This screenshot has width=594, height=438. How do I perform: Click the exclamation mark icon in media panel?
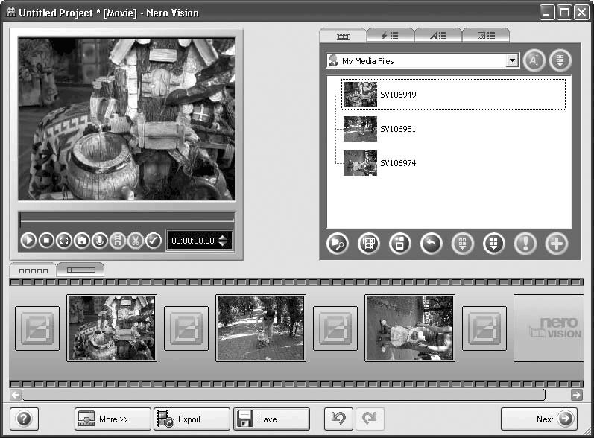click(x=525, y=244)
